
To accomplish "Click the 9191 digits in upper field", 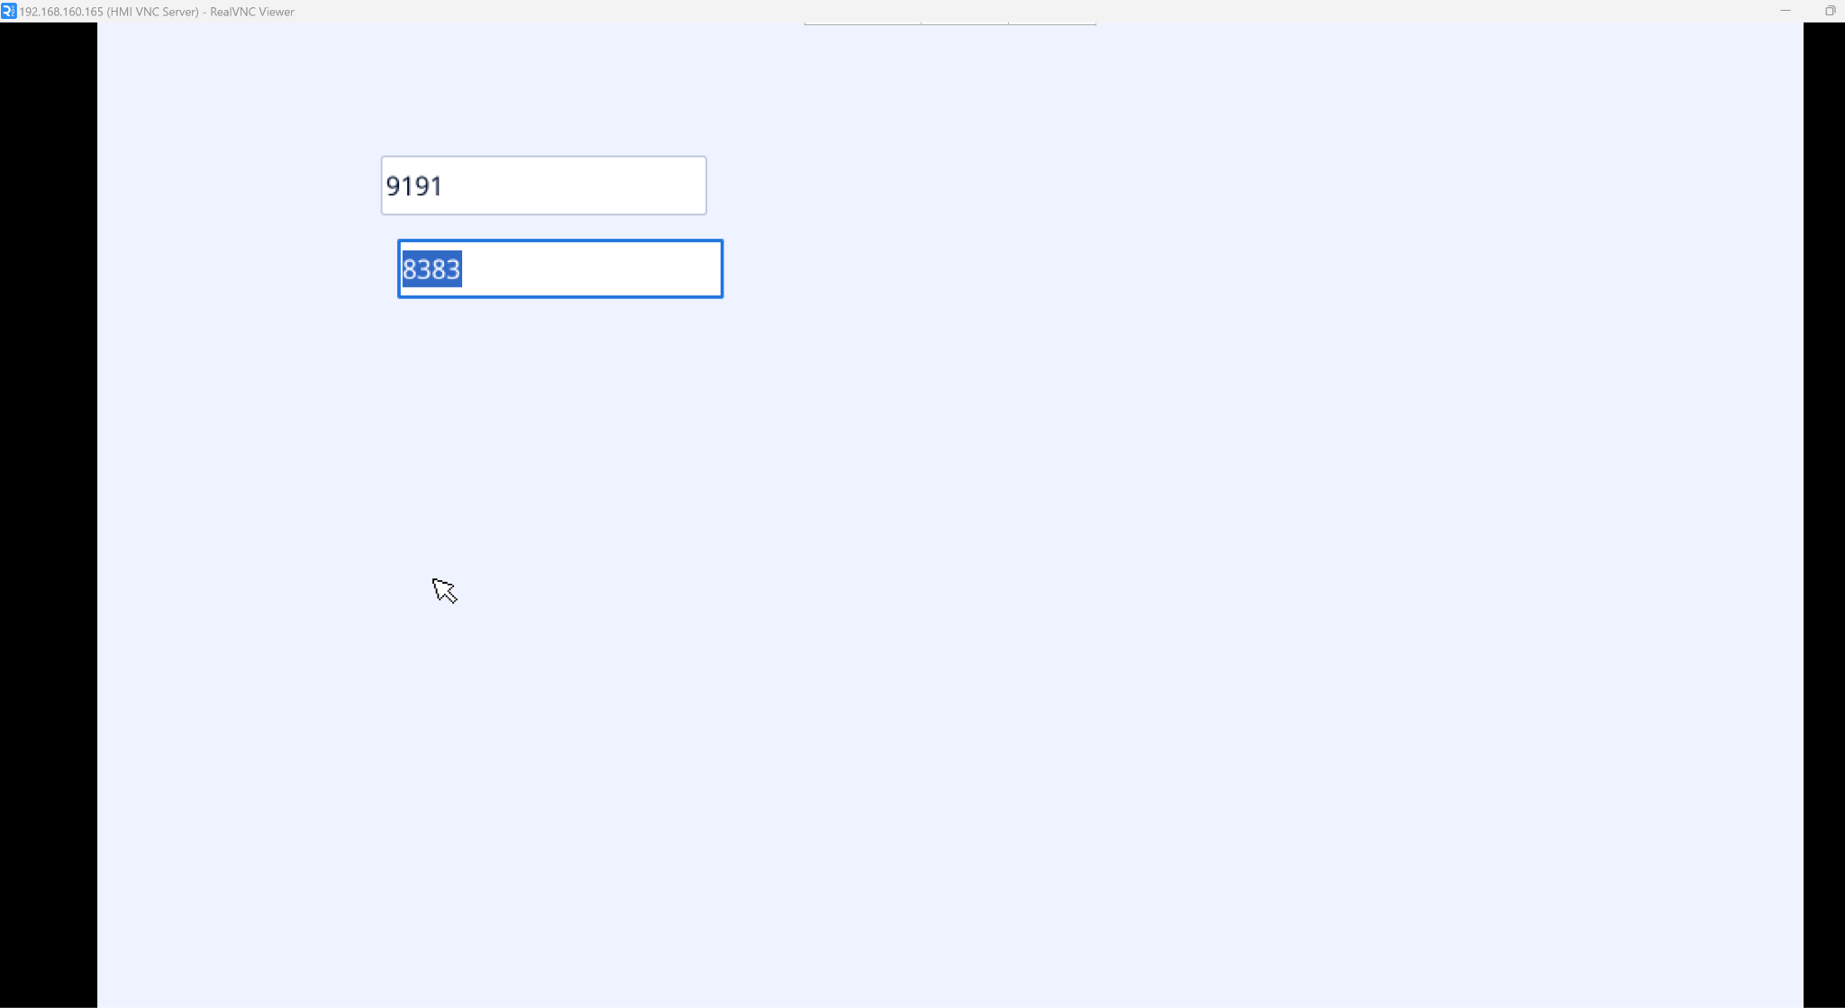I will tap(414, 186).
